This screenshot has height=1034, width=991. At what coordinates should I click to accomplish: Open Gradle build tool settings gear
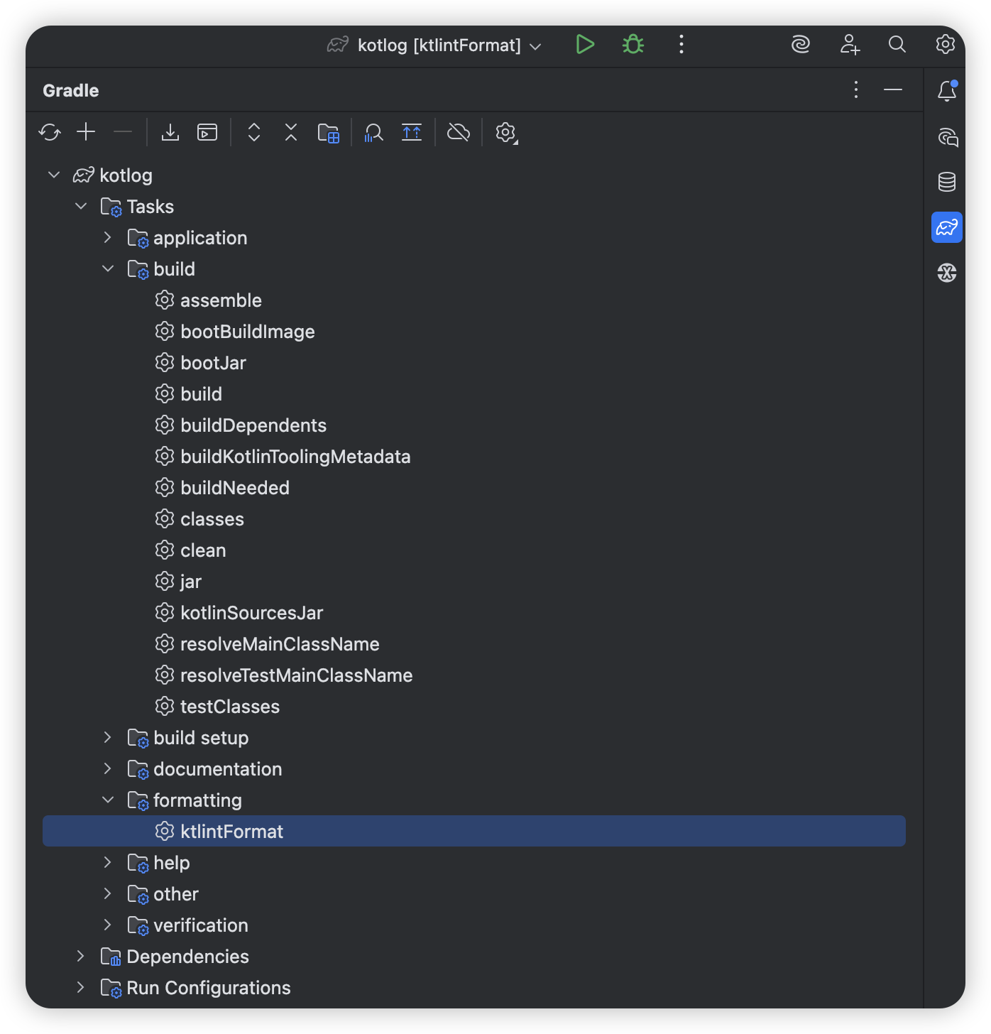pos(506,133)
